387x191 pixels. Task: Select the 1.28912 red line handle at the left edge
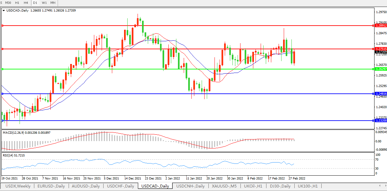coord(2,25)
